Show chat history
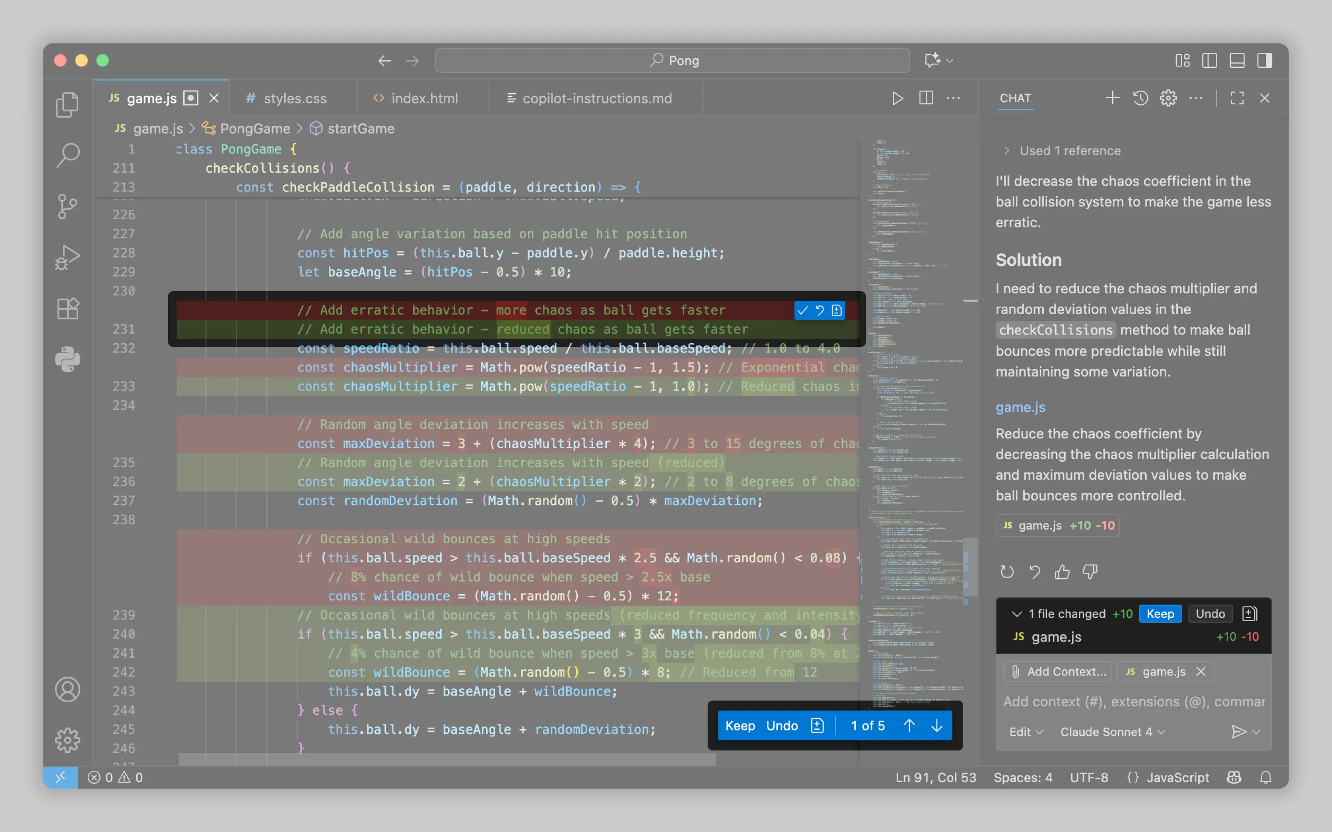Viewport: 1332px width, 832px height. click(1140, 98)
